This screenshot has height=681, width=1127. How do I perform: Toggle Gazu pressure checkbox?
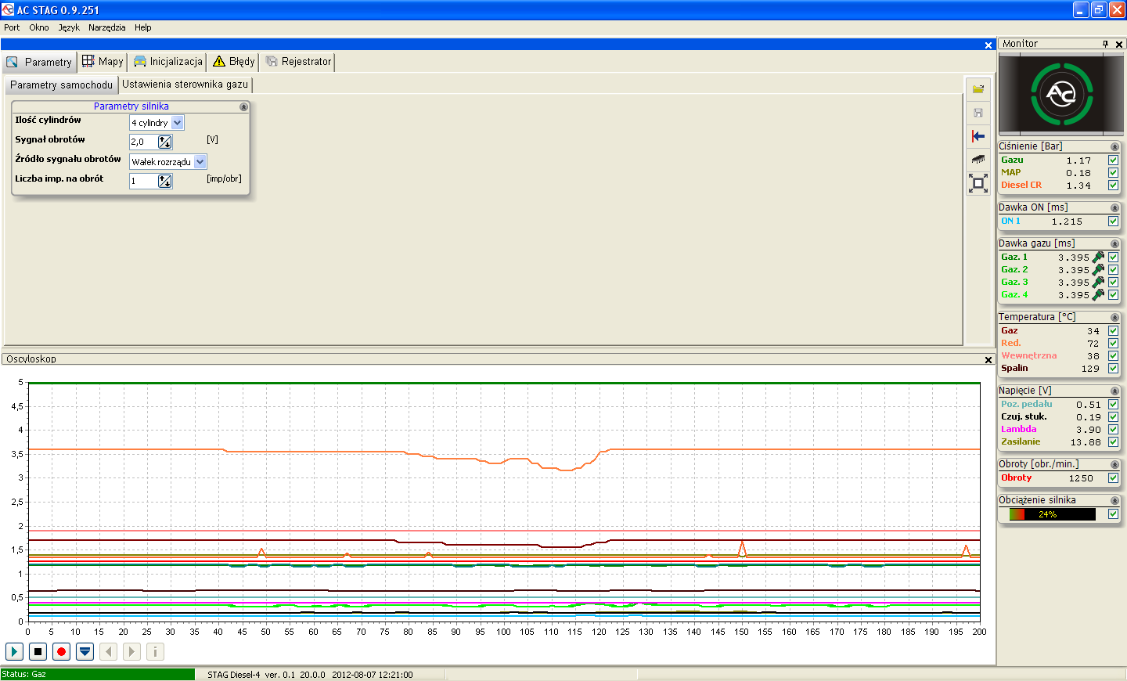1113,160
